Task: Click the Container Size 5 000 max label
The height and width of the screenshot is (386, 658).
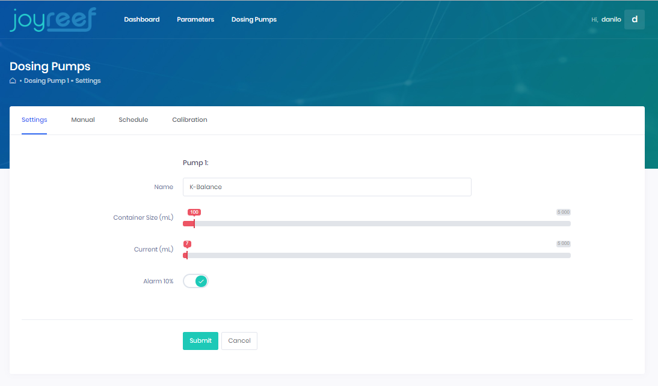Action: pos(564,213)
